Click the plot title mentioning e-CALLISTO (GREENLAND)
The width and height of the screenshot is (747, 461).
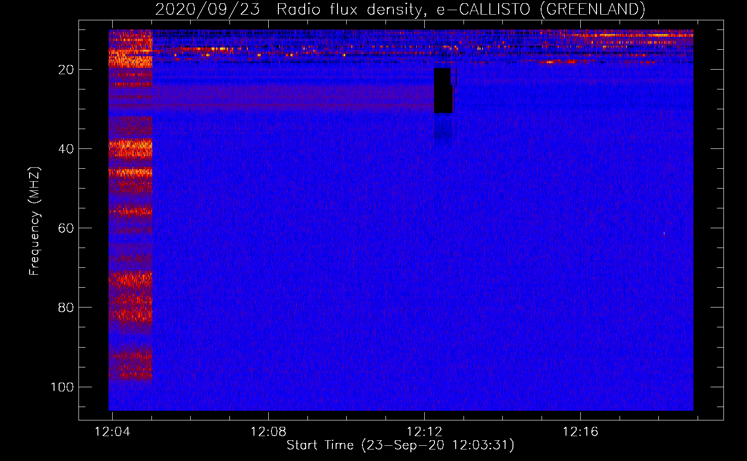[x=400, y=9]
